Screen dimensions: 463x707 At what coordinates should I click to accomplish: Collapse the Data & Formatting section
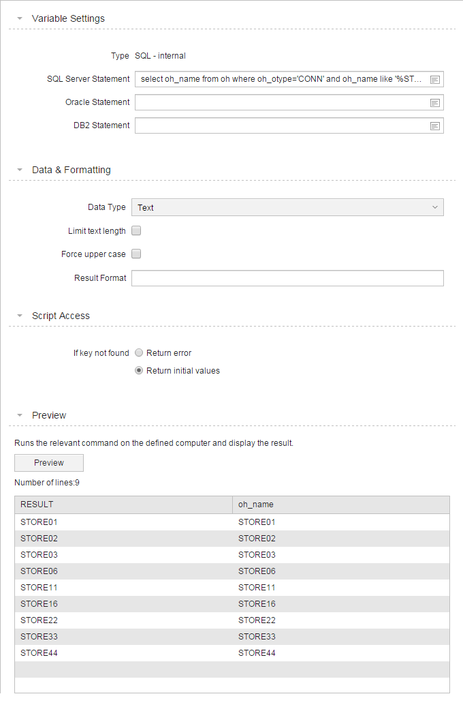(x=19, y=170)
